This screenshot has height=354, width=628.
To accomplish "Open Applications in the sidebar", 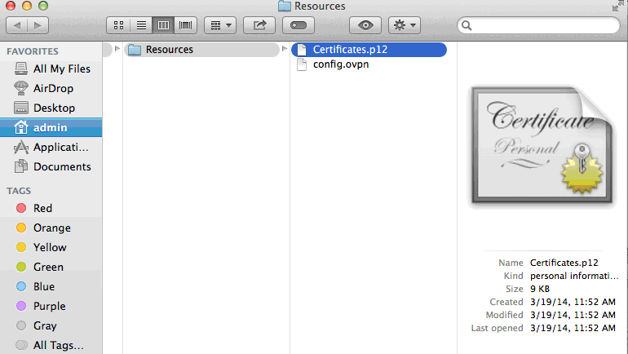I will (51, 148).
